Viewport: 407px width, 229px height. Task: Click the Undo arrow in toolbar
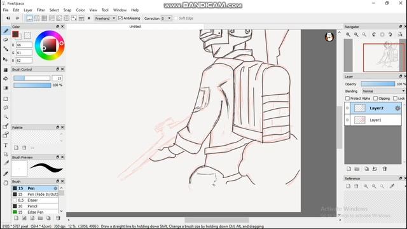tap(8, 18)
